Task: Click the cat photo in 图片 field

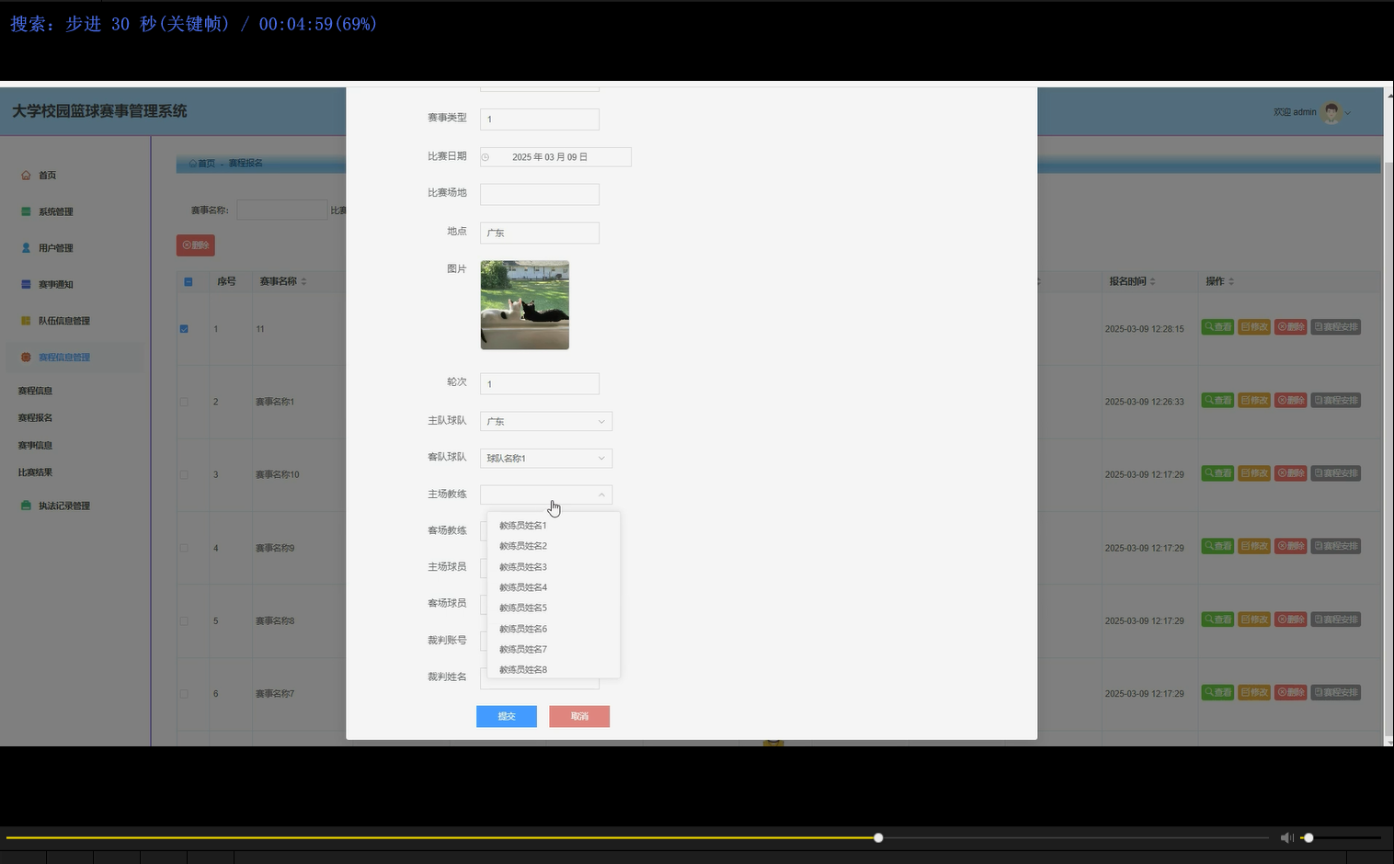Action: coord(525,305)
